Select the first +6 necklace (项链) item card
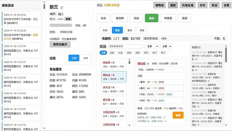 coord(114,64)
